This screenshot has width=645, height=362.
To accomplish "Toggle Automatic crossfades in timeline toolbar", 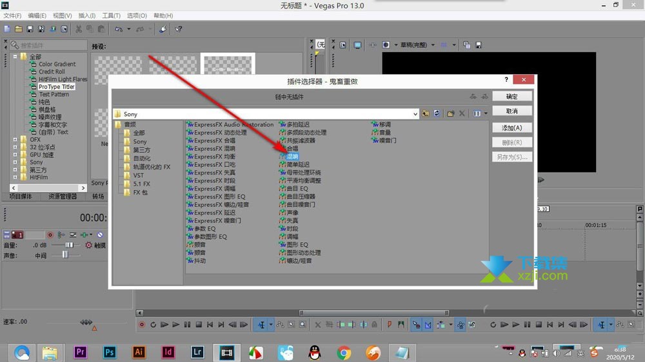I will 428,325.
